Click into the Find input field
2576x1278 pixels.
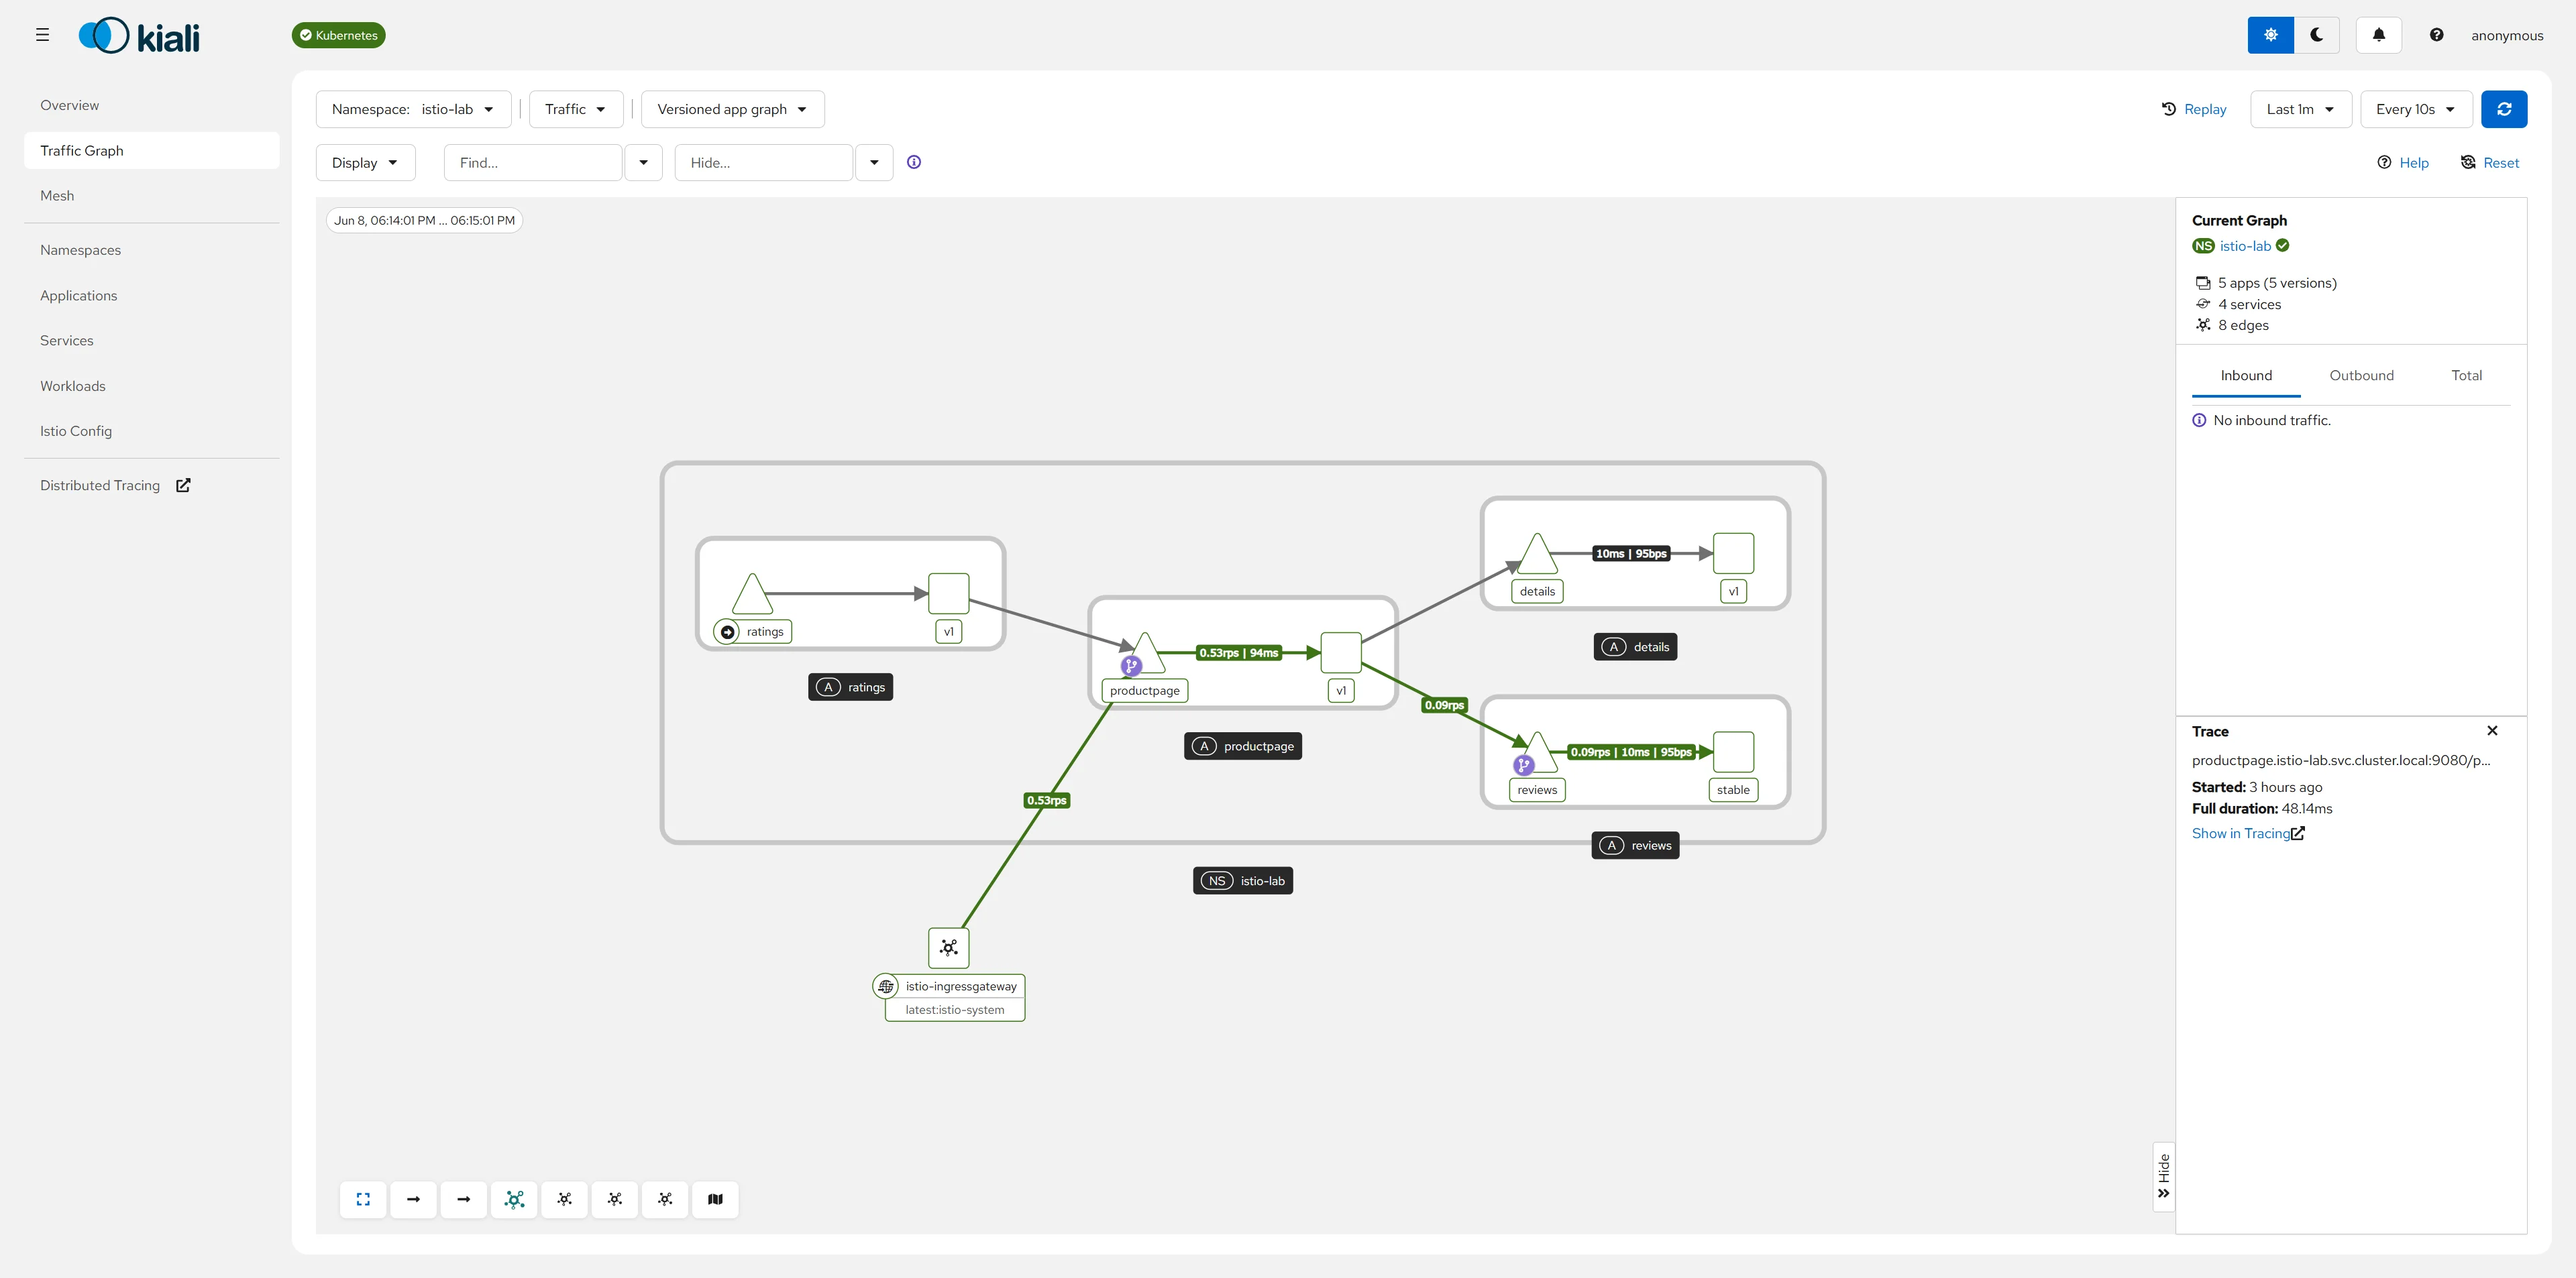point(533,162)
